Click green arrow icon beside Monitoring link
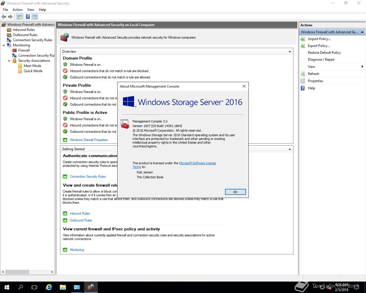The image size is (366, 293). [65, 250]
